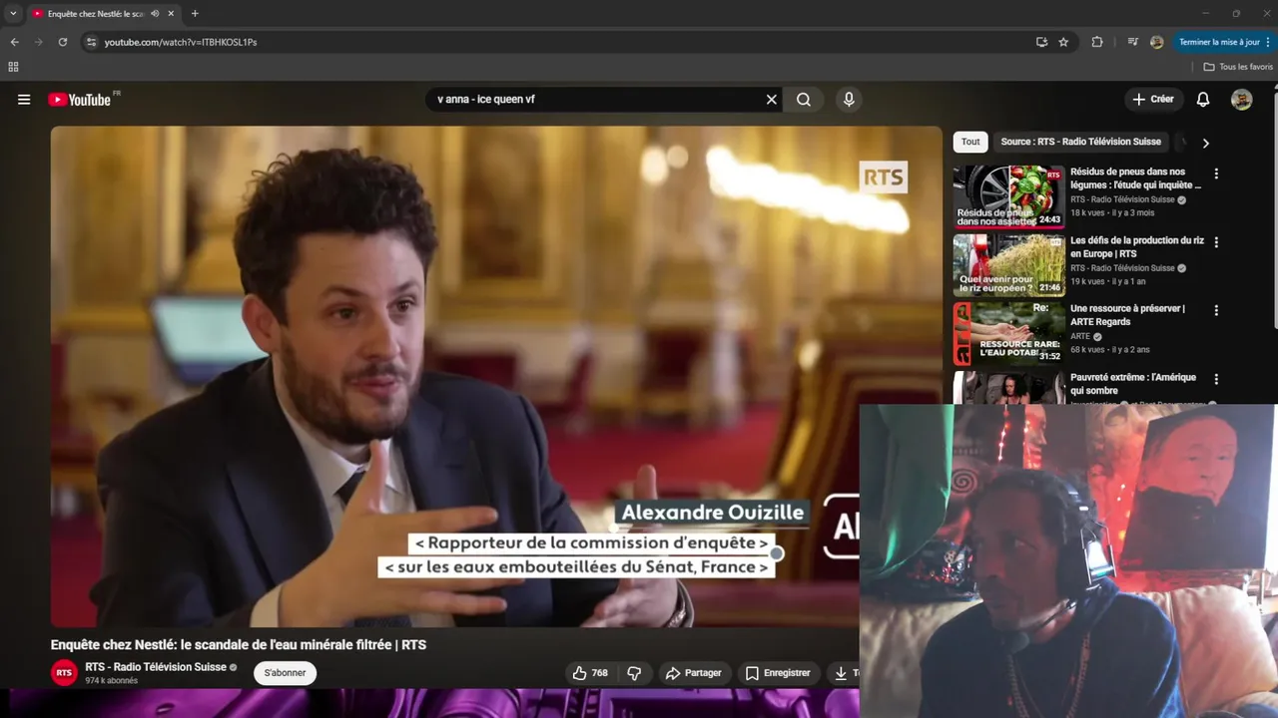
Task: Clear the search box with the X
Action: pos(771,100)
